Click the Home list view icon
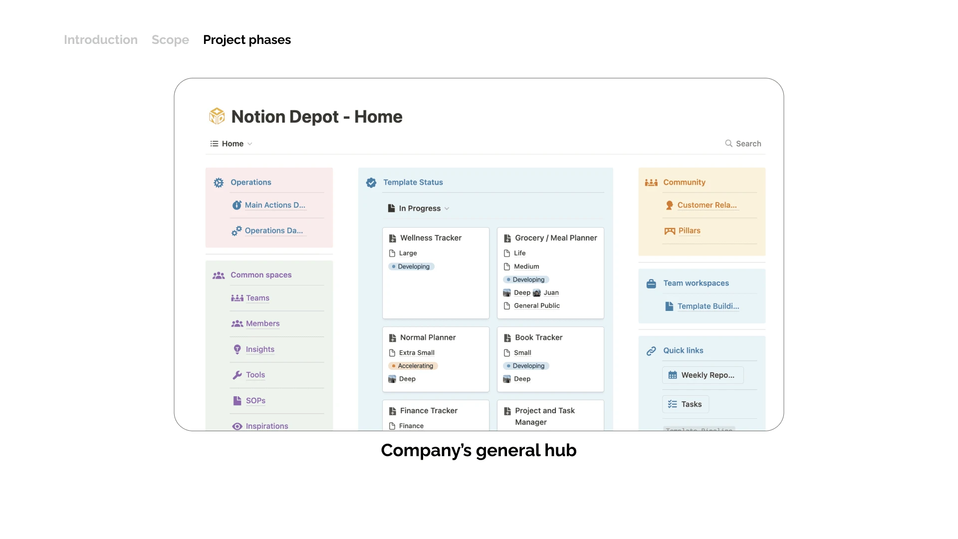958x539 pixels. [x=214, y=144]
